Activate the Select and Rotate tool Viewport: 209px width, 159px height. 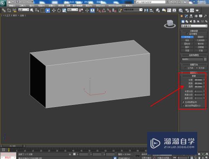pos(59,10)
